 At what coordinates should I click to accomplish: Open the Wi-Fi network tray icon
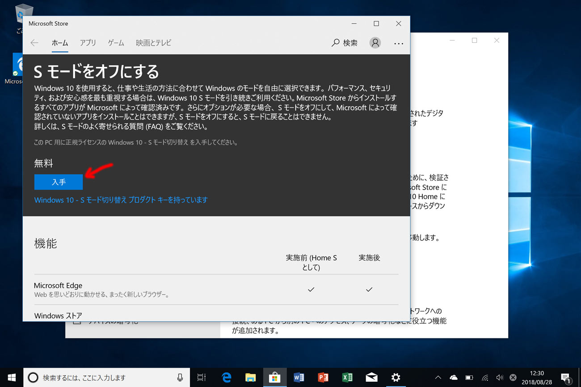tap(485, 378)
